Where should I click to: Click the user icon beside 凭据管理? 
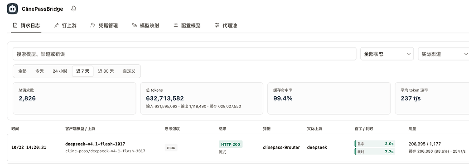tap(93, 25)
